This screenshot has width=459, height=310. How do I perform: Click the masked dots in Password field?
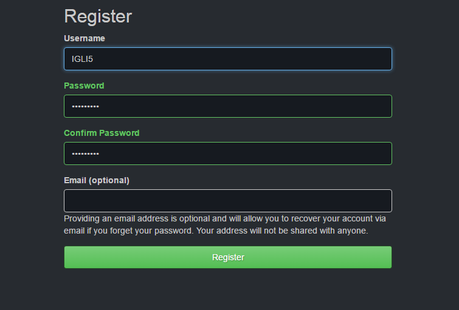coord(85,107)
